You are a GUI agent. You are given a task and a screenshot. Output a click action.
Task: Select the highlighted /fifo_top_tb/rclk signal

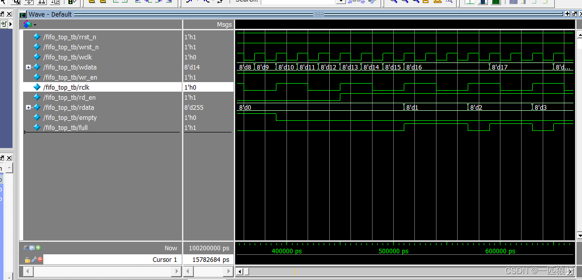pyautogui.click(x=66, y=87)
